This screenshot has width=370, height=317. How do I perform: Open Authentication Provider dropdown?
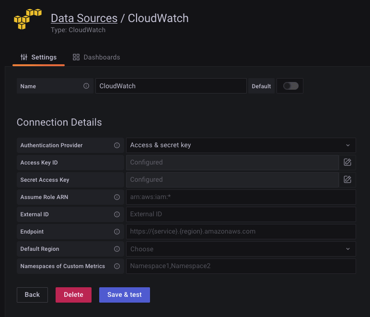pyautogui.click(x=241, y=145)
